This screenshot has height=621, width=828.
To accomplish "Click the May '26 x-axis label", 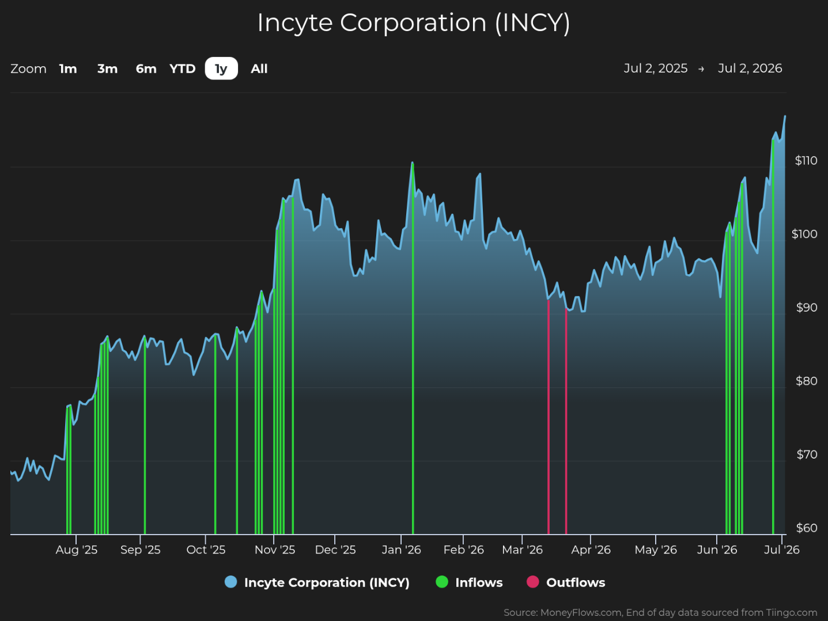I will pos(656,550).
